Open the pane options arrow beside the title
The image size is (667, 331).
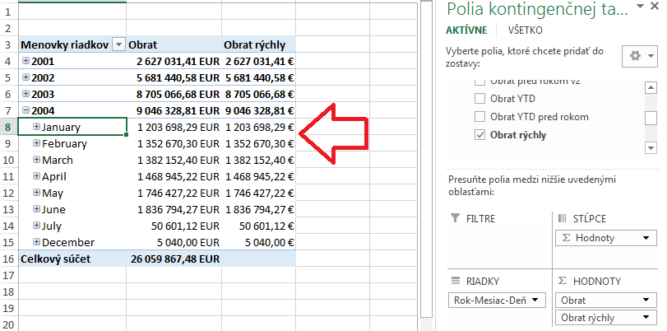click(638, 9)
